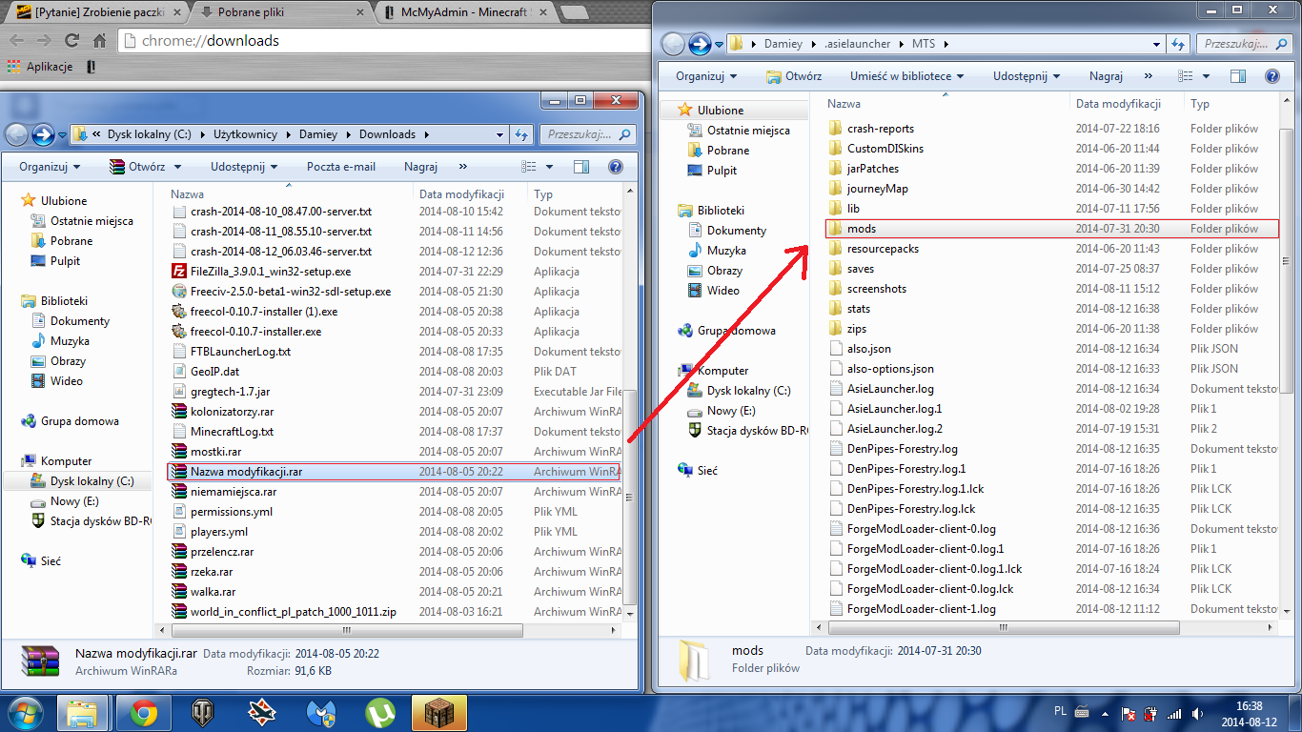
Task: Click Poczta e-mail in the Downloads toolbar
Action: 341,167
